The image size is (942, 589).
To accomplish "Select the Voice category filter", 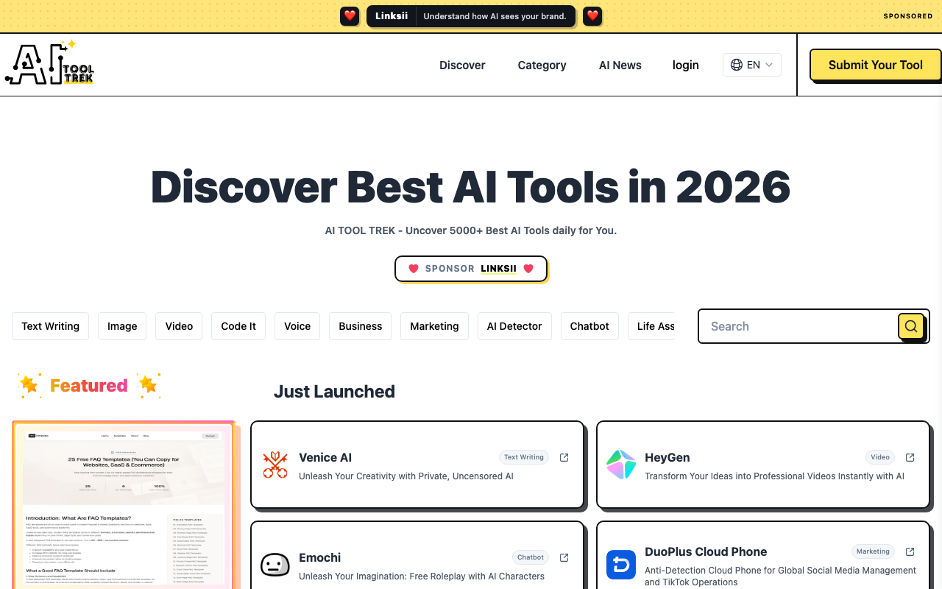I will click(x=297, y=326).
